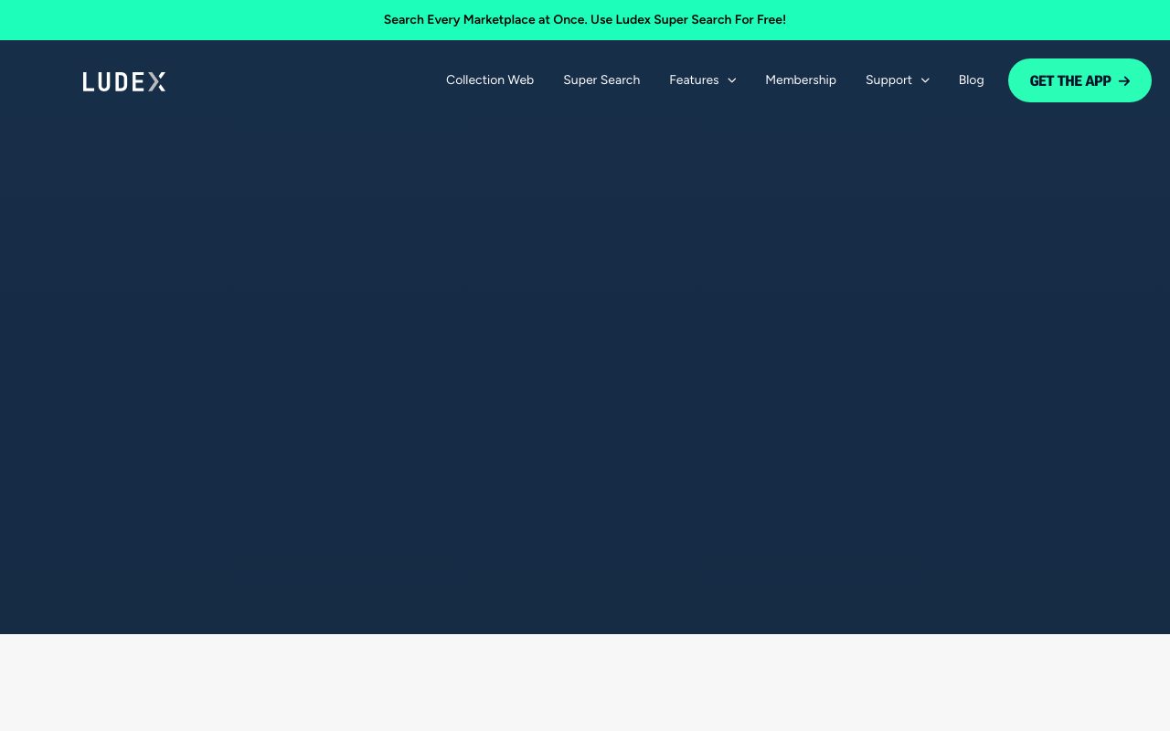Click the GET THE APP button

(1080, 80)
